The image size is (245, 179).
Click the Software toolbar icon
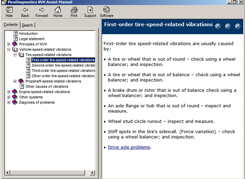(107, 12)
